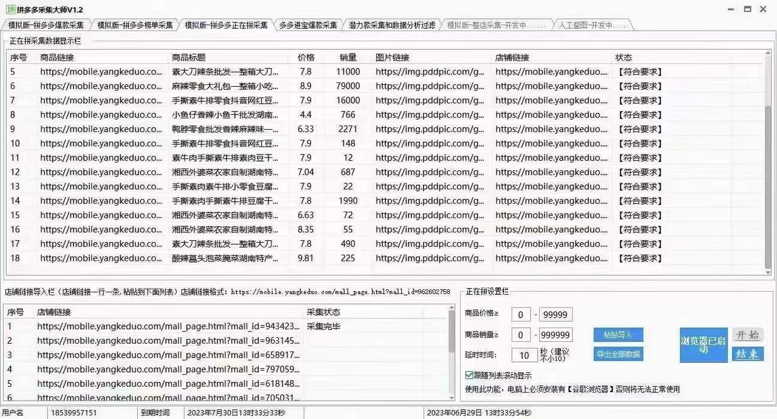
Task: Click the 价格 column header
Action: tap(306, 58)
